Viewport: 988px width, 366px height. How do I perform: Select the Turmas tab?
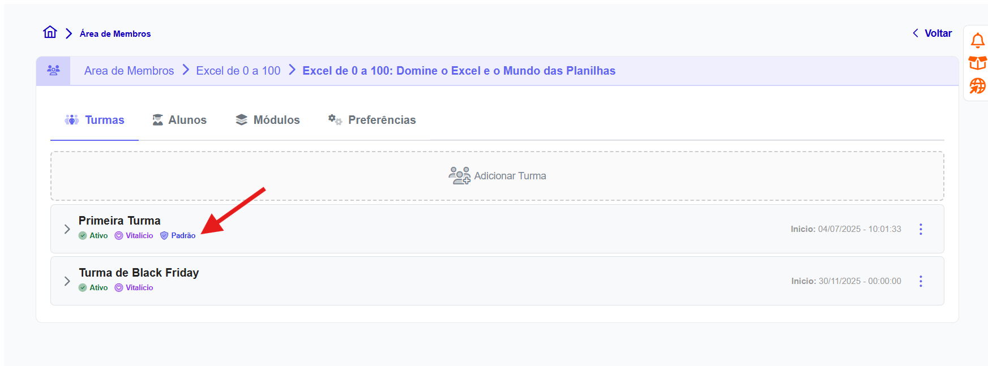95,120
